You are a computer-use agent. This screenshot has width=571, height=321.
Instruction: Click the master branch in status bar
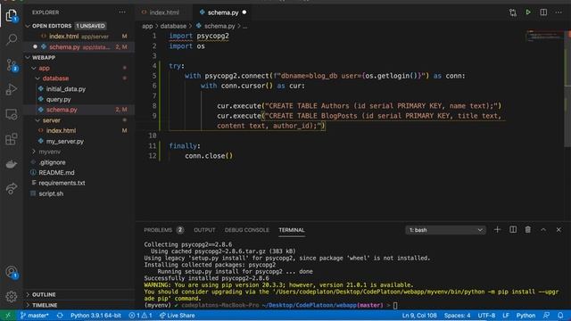point(35,316)
